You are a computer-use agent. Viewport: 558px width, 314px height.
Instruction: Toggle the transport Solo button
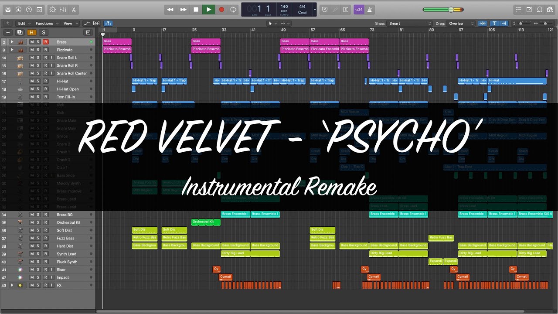pyautogui.click(x=346, y=9)
